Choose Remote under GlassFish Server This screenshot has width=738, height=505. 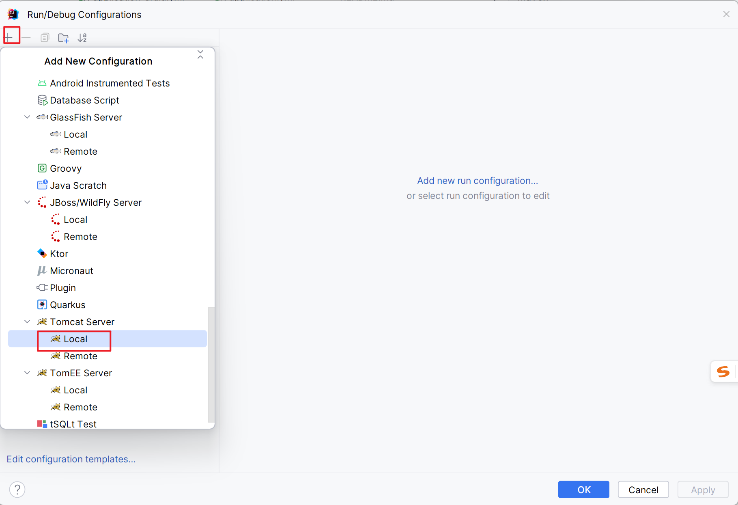tap(108, 151)
